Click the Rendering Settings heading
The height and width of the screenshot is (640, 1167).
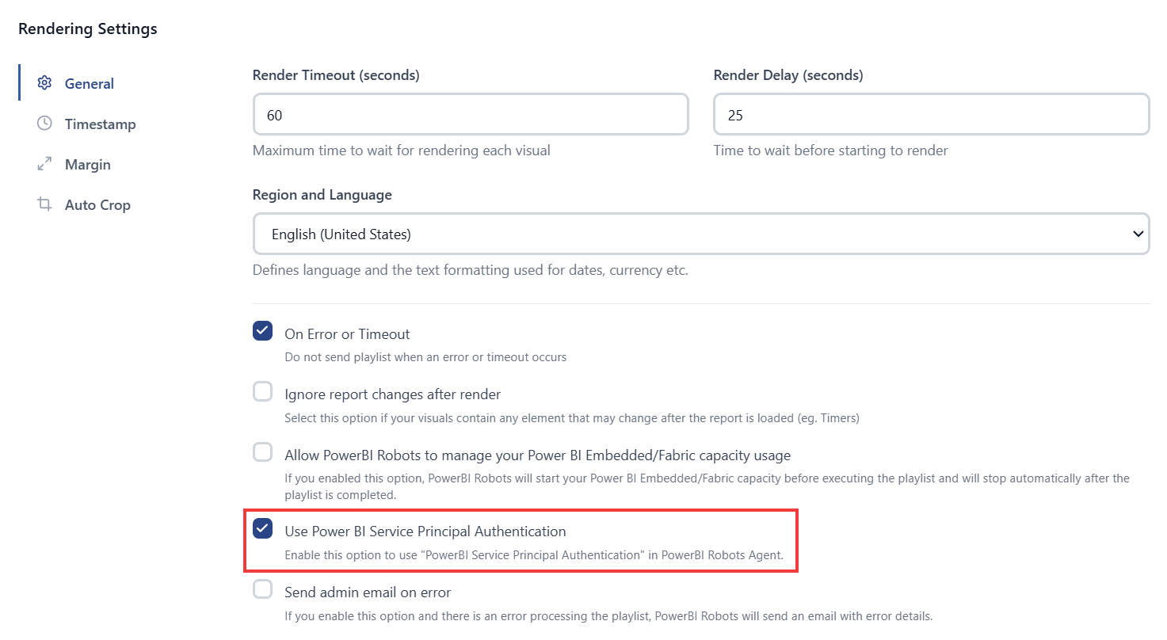88,29
